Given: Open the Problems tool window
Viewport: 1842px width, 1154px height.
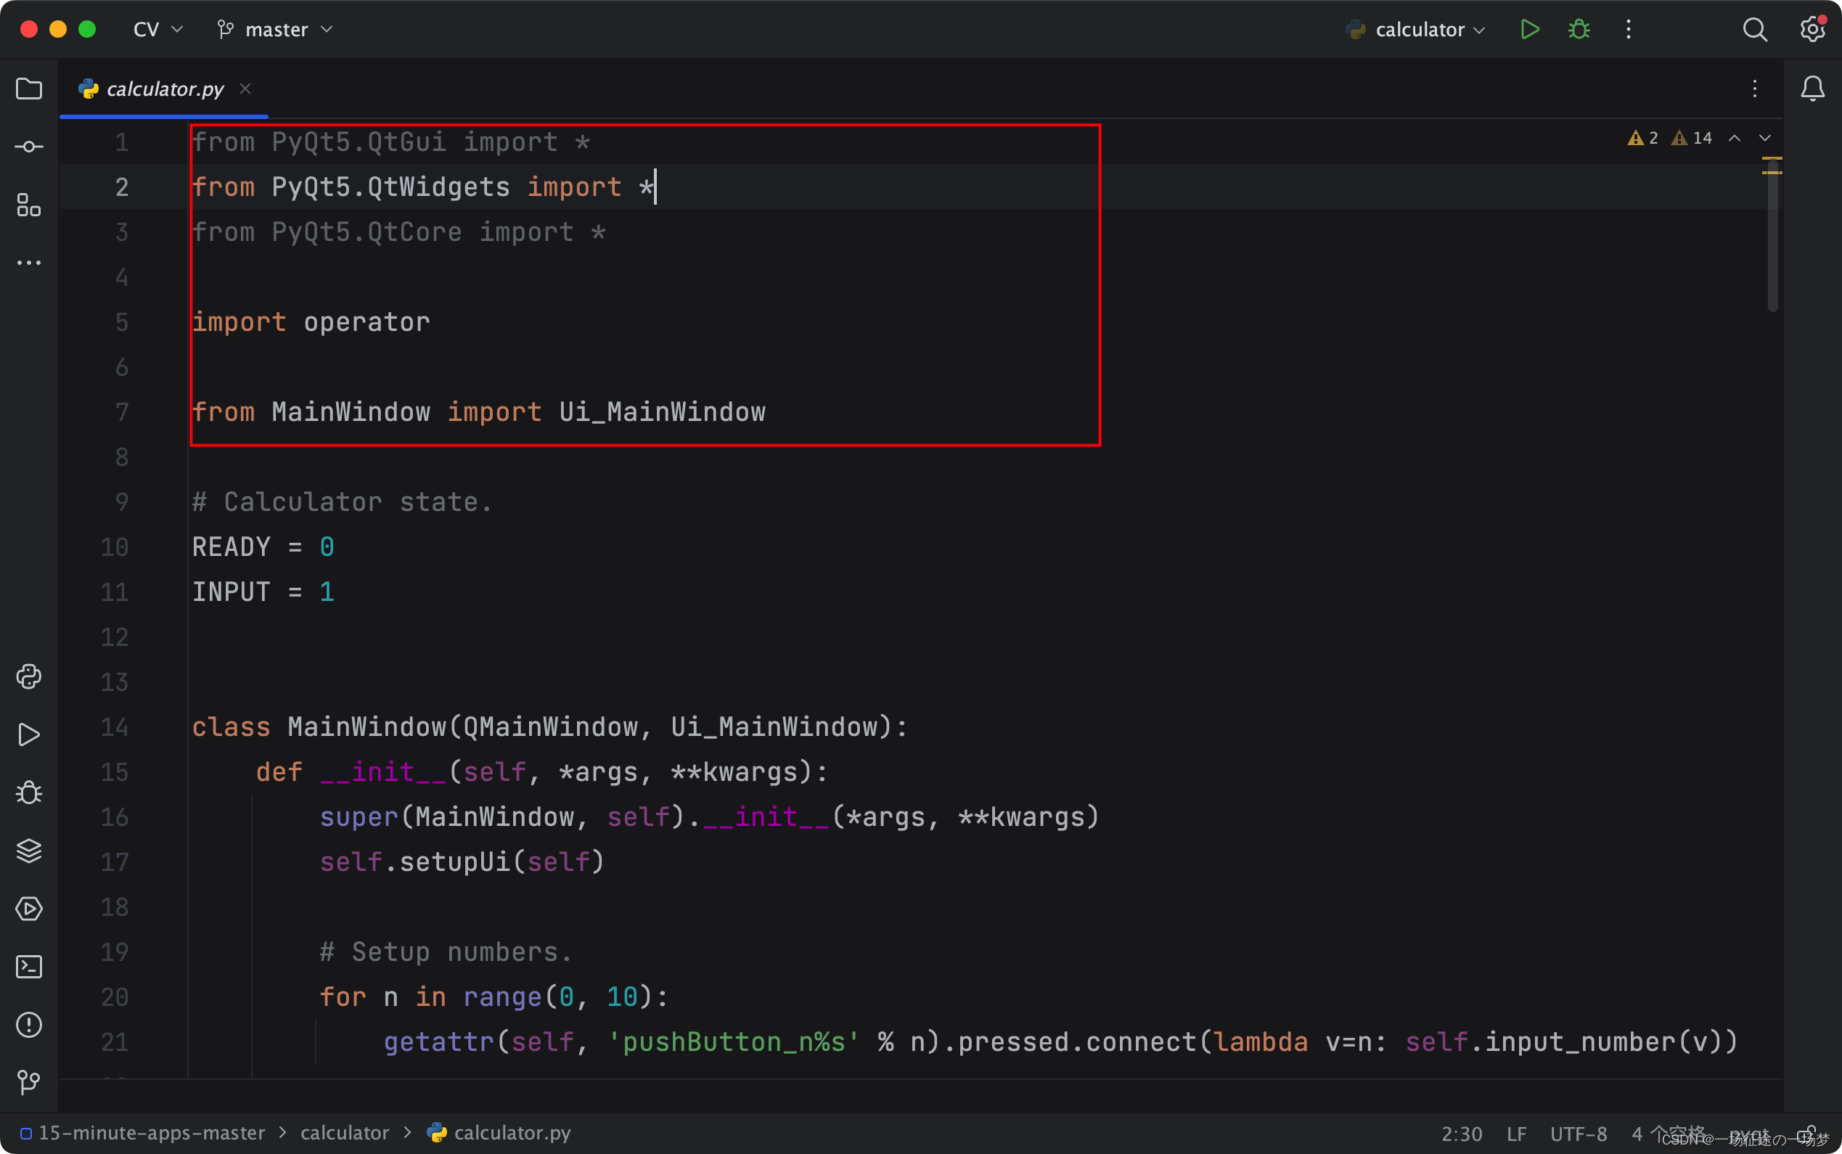Looking at the screenshot, I should (29, 1024).
